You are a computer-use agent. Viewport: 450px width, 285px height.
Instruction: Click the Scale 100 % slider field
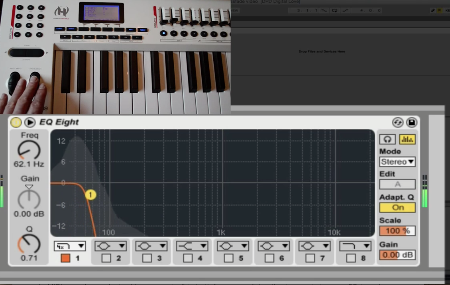[x=397, y=231]
